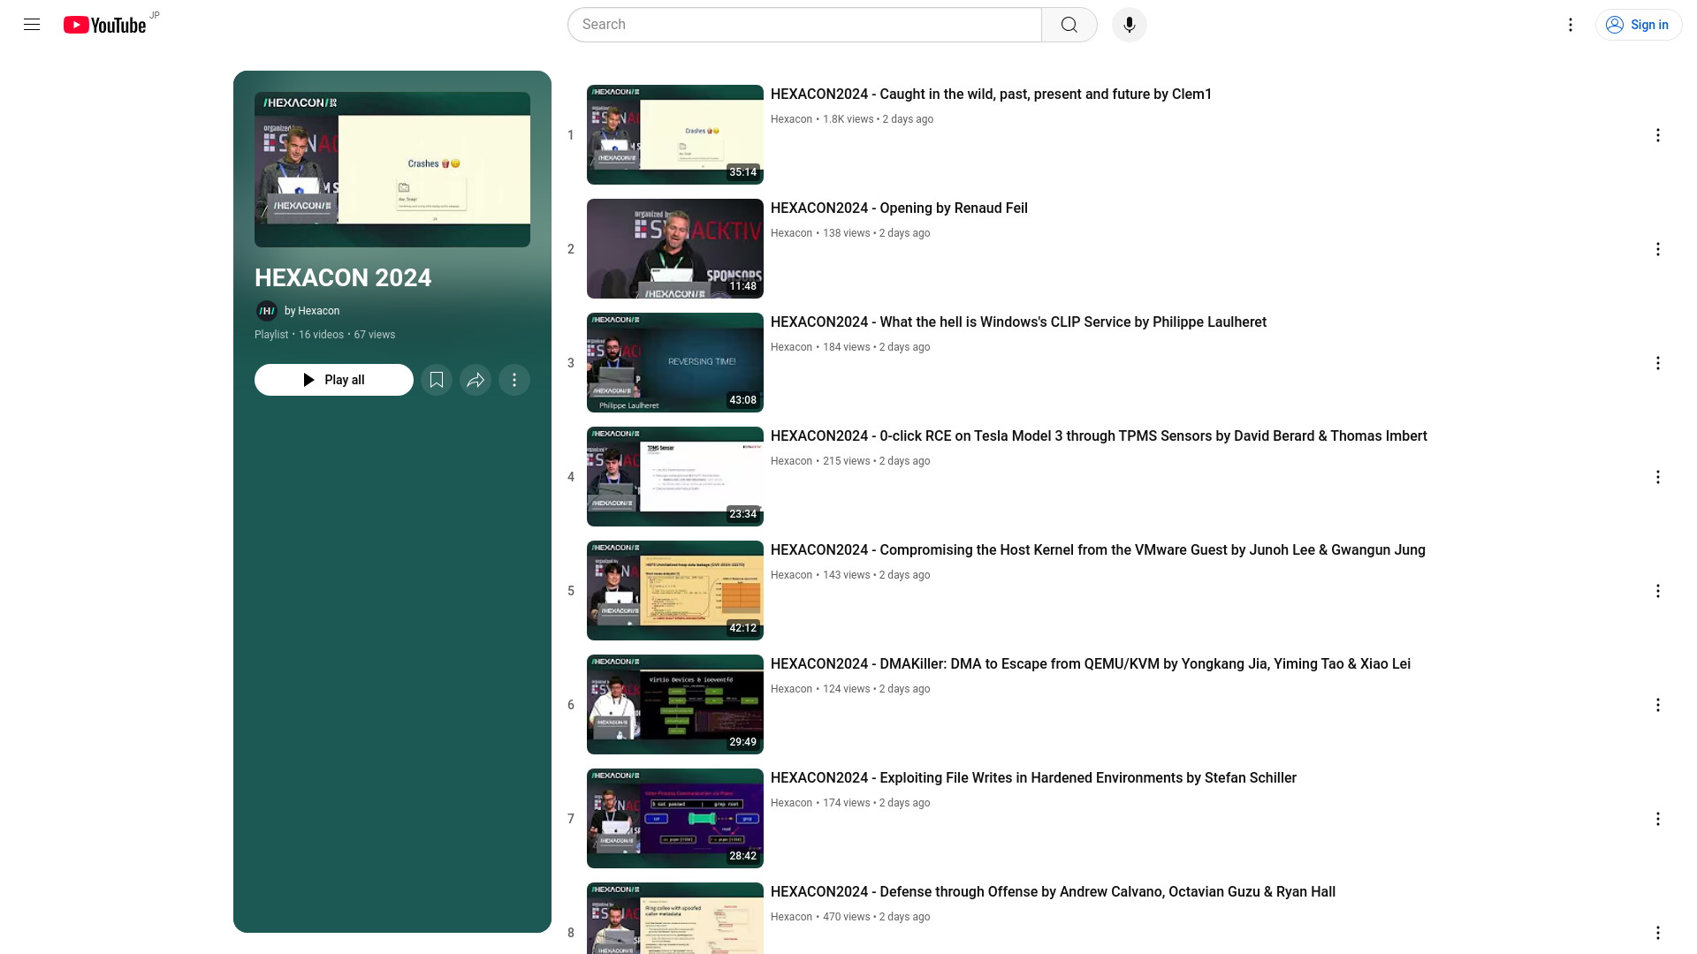The height and width of the screenshot is (954, 1697).
Task: Click Hexacon channel name under 184 views video
Action: (x=791, y=347)
